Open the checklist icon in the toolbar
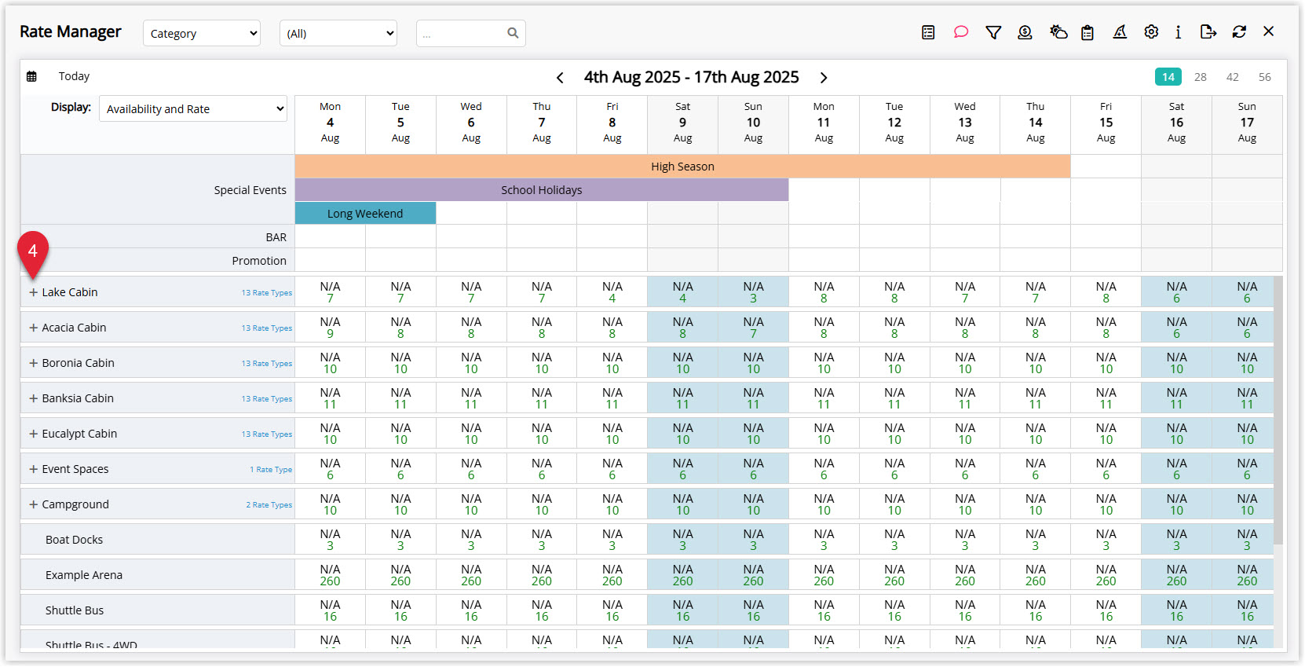Image resolution: width=1305 pixels, height=667 pixels. [928, 32]
